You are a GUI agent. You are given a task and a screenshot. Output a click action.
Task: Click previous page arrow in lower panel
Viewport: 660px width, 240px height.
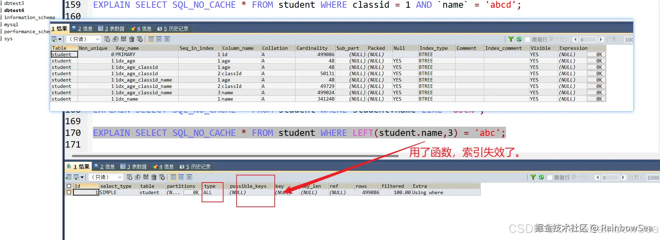pyautogui.click(x=597, y=178)
